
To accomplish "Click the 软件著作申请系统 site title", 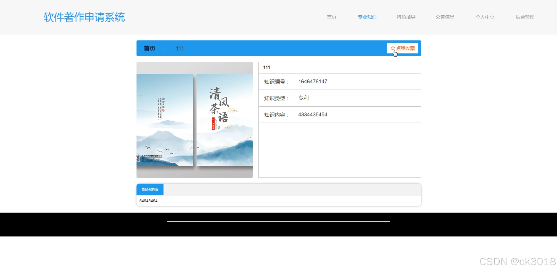I will tap(84, 17).
